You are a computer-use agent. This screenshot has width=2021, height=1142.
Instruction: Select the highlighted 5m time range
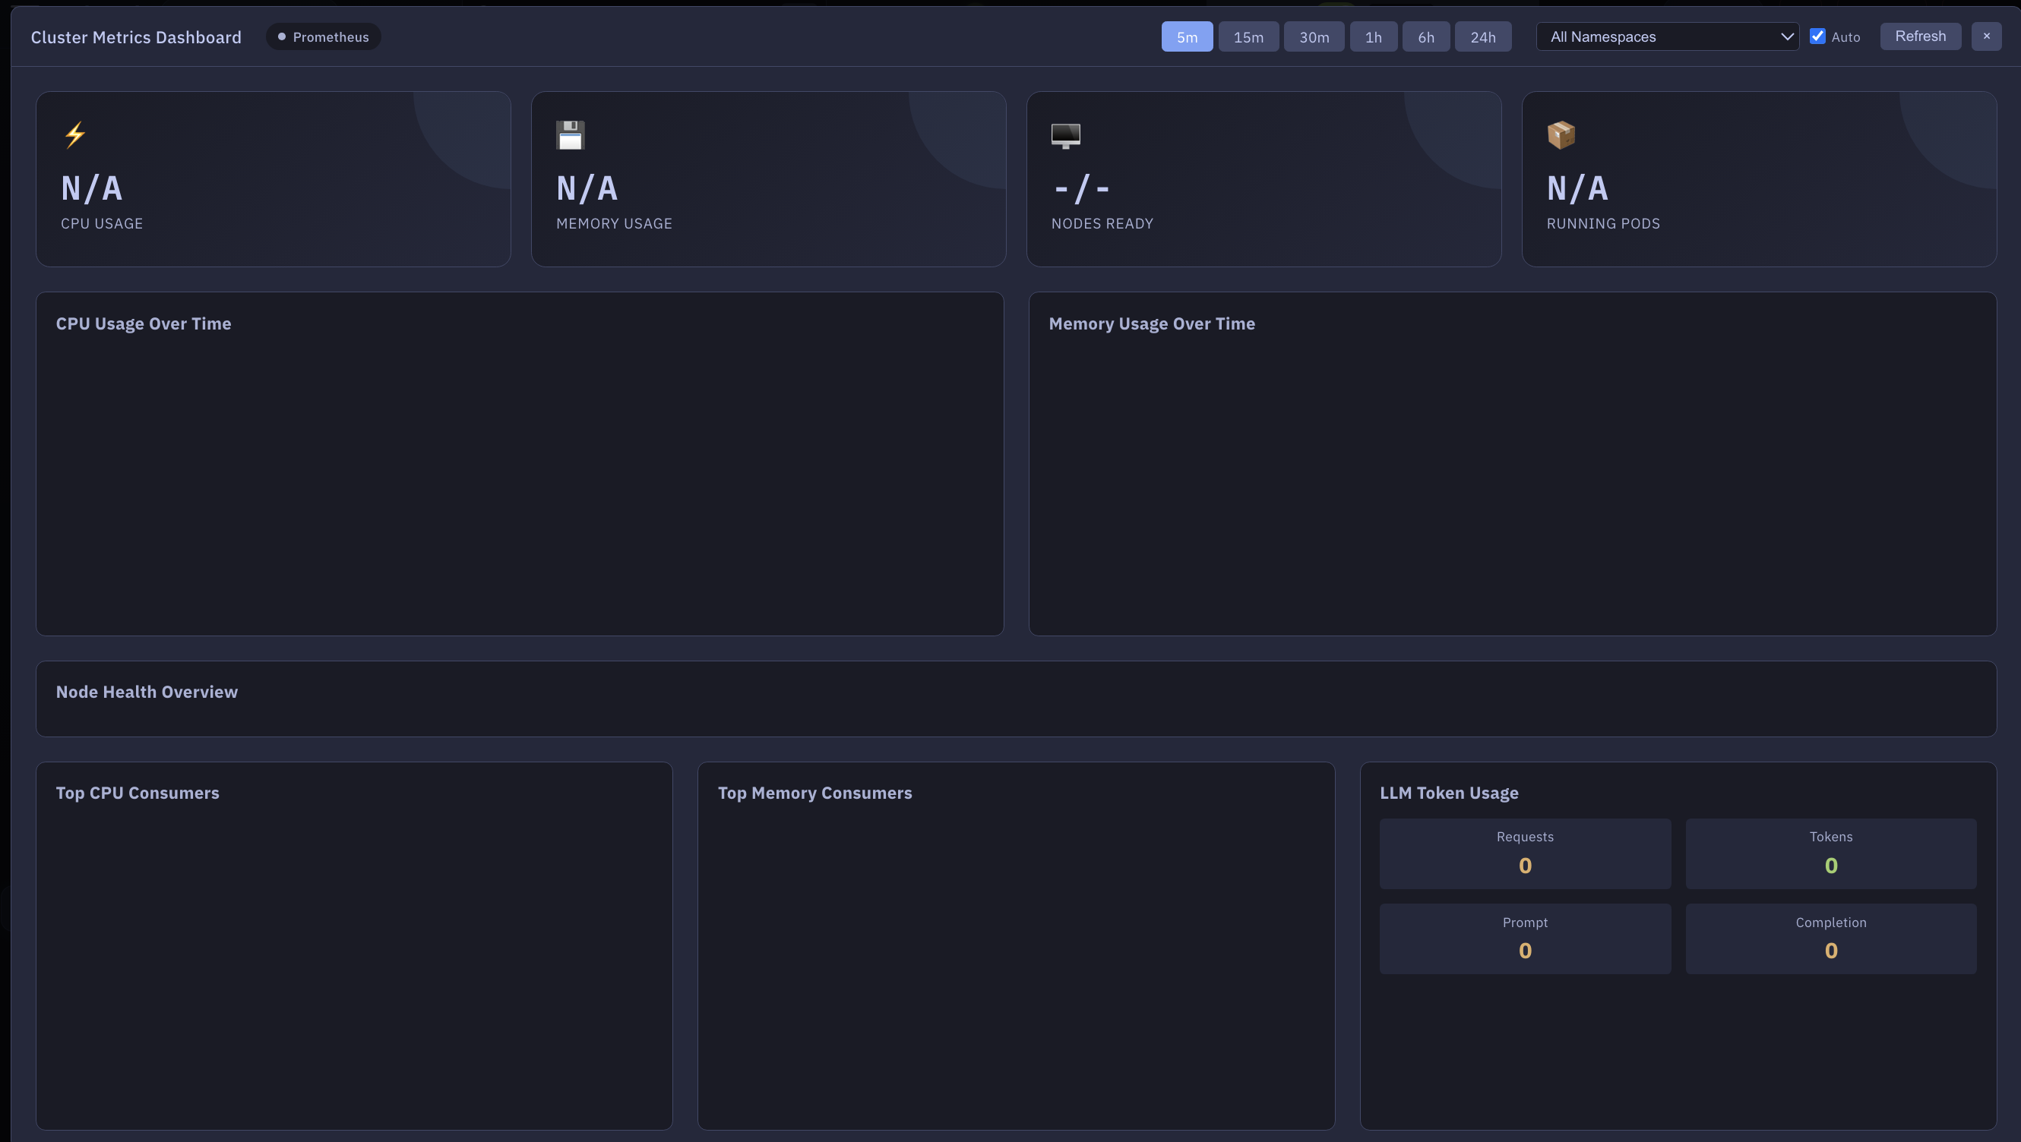pos(1187,36)
